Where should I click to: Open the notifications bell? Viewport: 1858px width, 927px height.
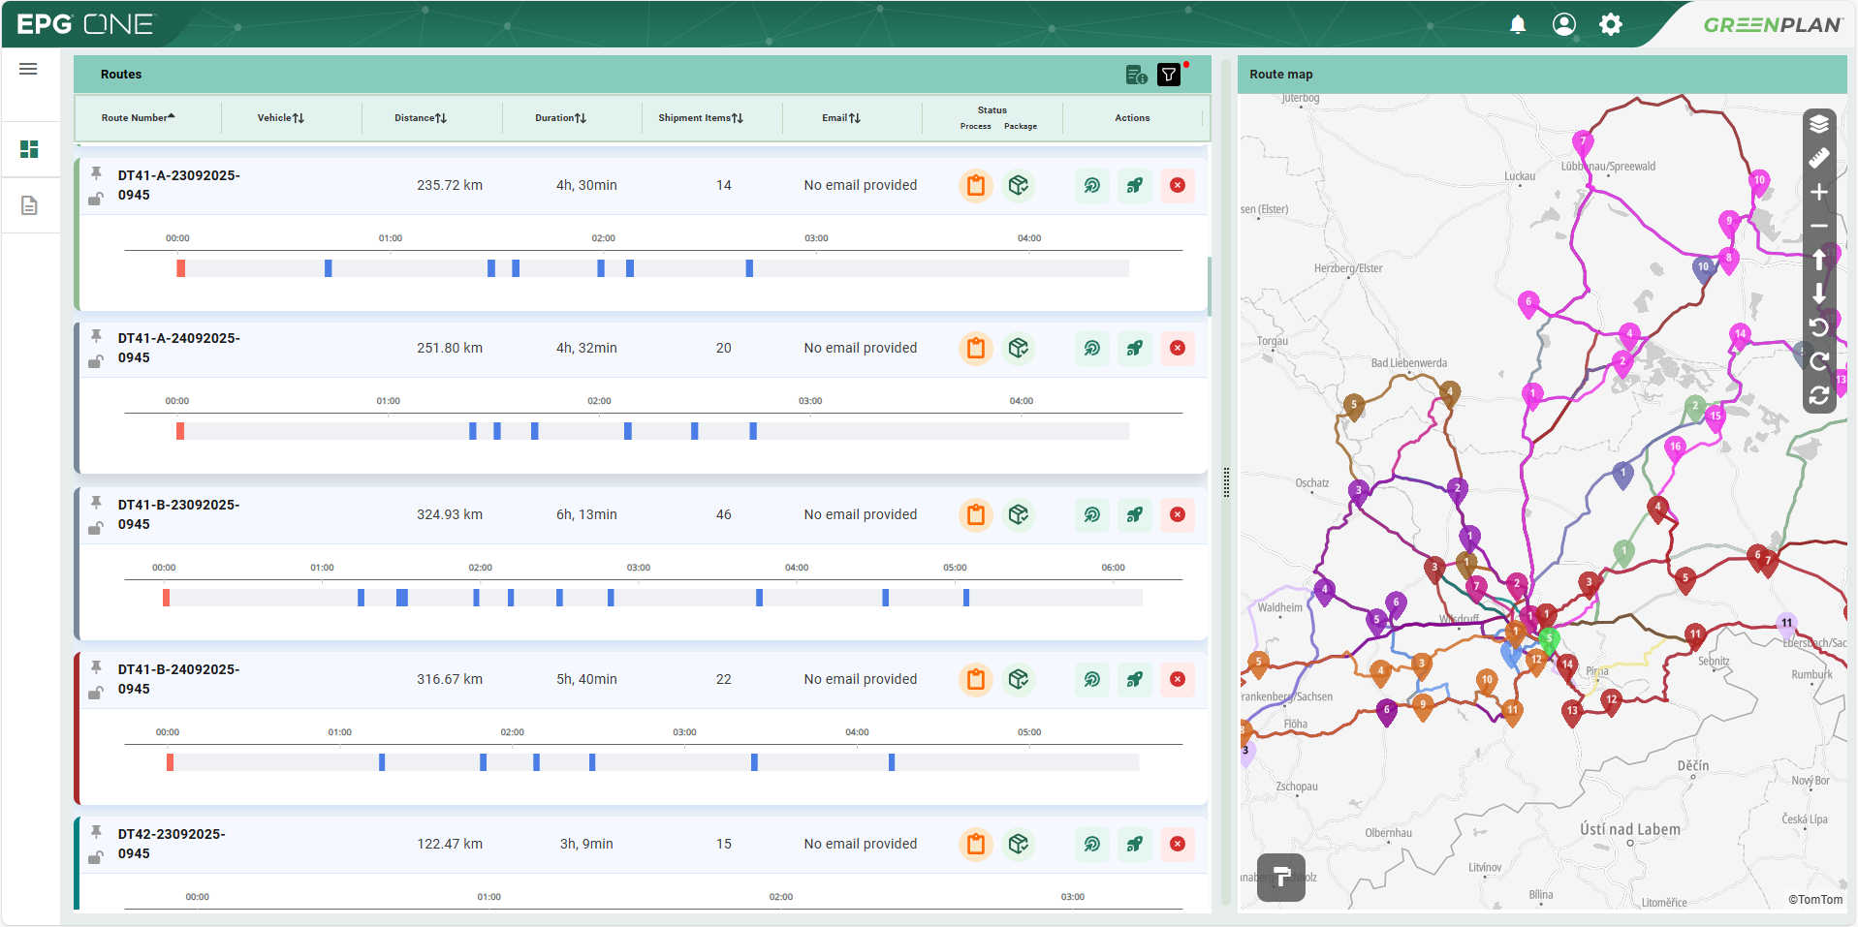1518,24
